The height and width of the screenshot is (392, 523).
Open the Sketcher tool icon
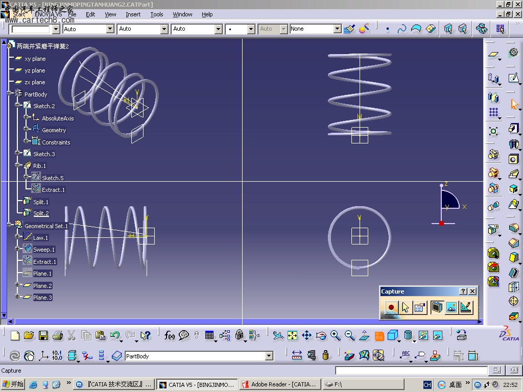(514, 78)
